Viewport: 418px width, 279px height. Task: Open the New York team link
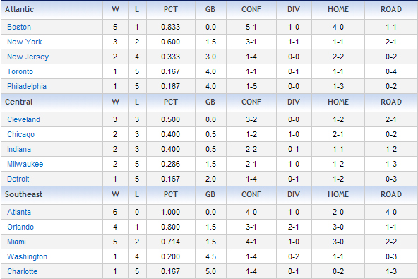(24, 42)
